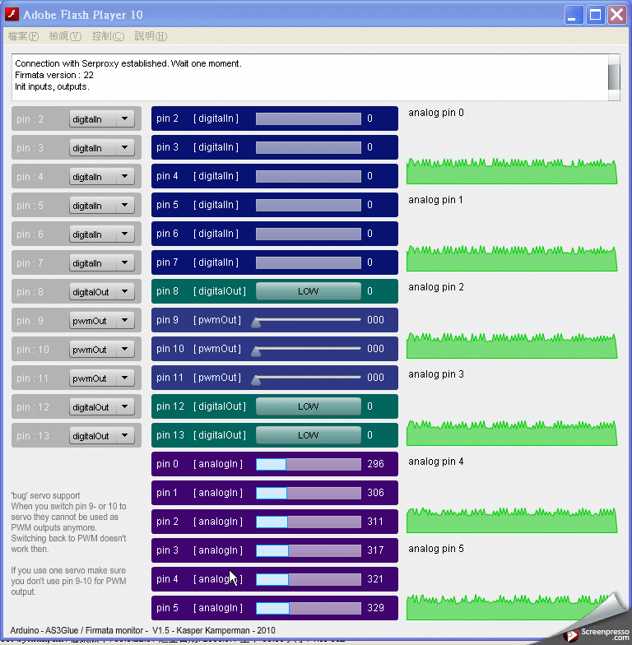Open the pin 5 mode dropdown
This screenshot has height=645, width=632.
[x=102, y=206]
